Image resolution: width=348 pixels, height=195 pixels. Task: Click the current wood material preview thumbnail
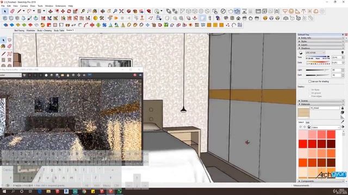(x=303, y=113)
